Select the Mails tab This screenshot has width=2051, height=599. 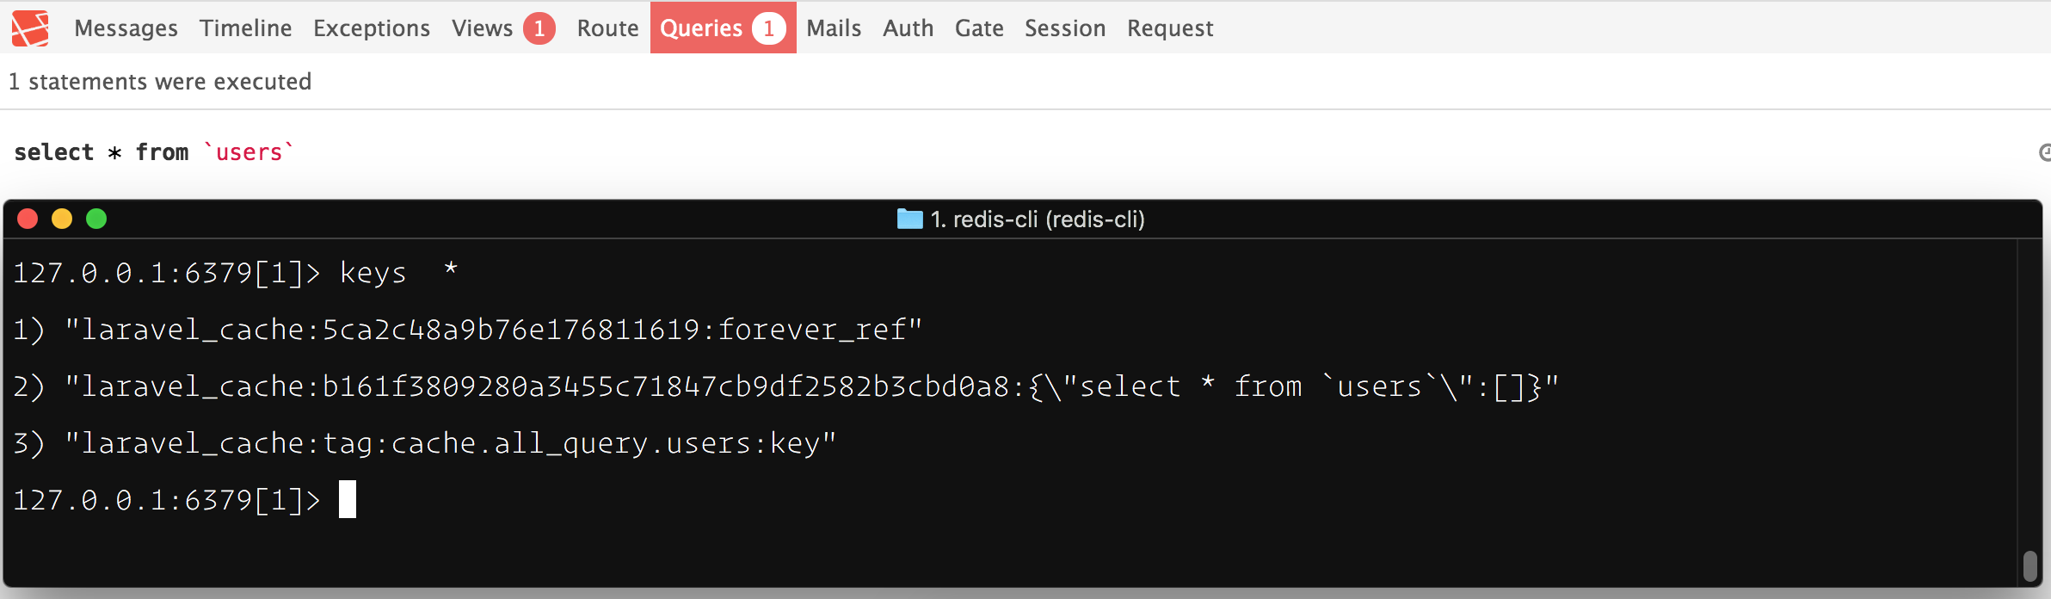(x=834, y=28)
